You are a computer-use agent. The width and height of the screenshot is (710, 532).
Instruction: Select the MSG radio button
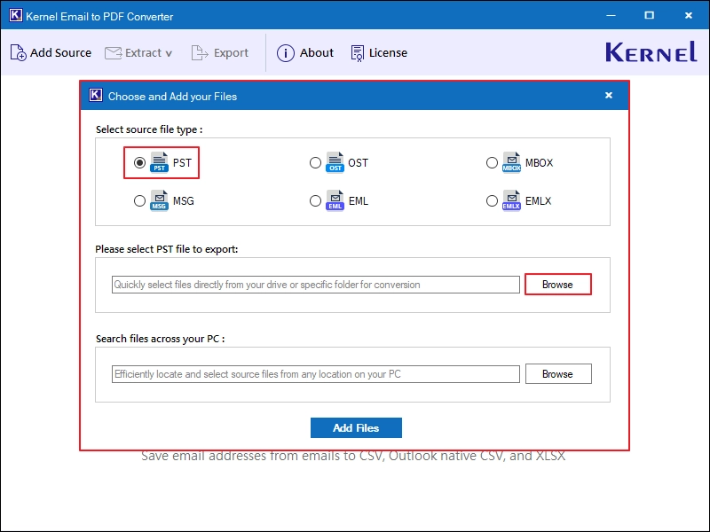tap(139, 201)
